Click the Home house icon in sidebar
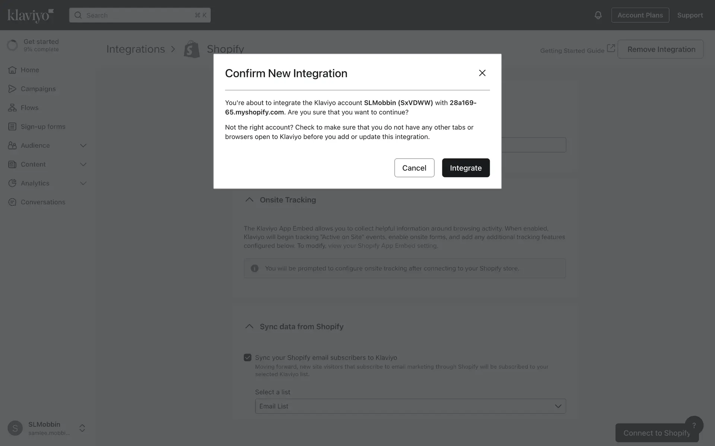This screenshot has height=446, width=715. point(12,70)
